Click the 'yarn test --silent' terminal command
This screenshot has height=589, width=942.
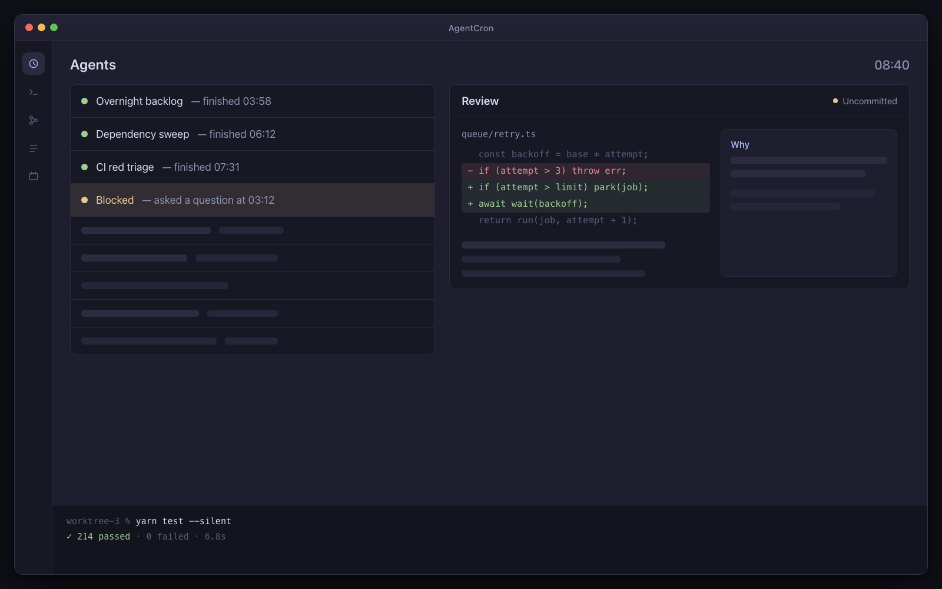[183, 521]
